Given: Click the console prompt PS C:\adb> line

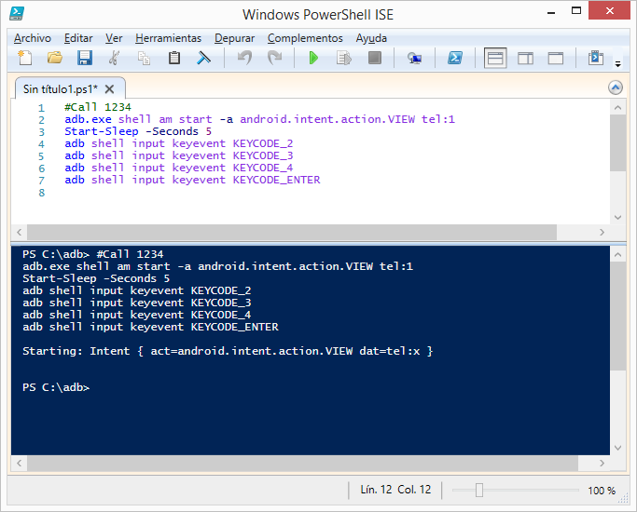Looking at the screenshot, I should click(56, 387).
